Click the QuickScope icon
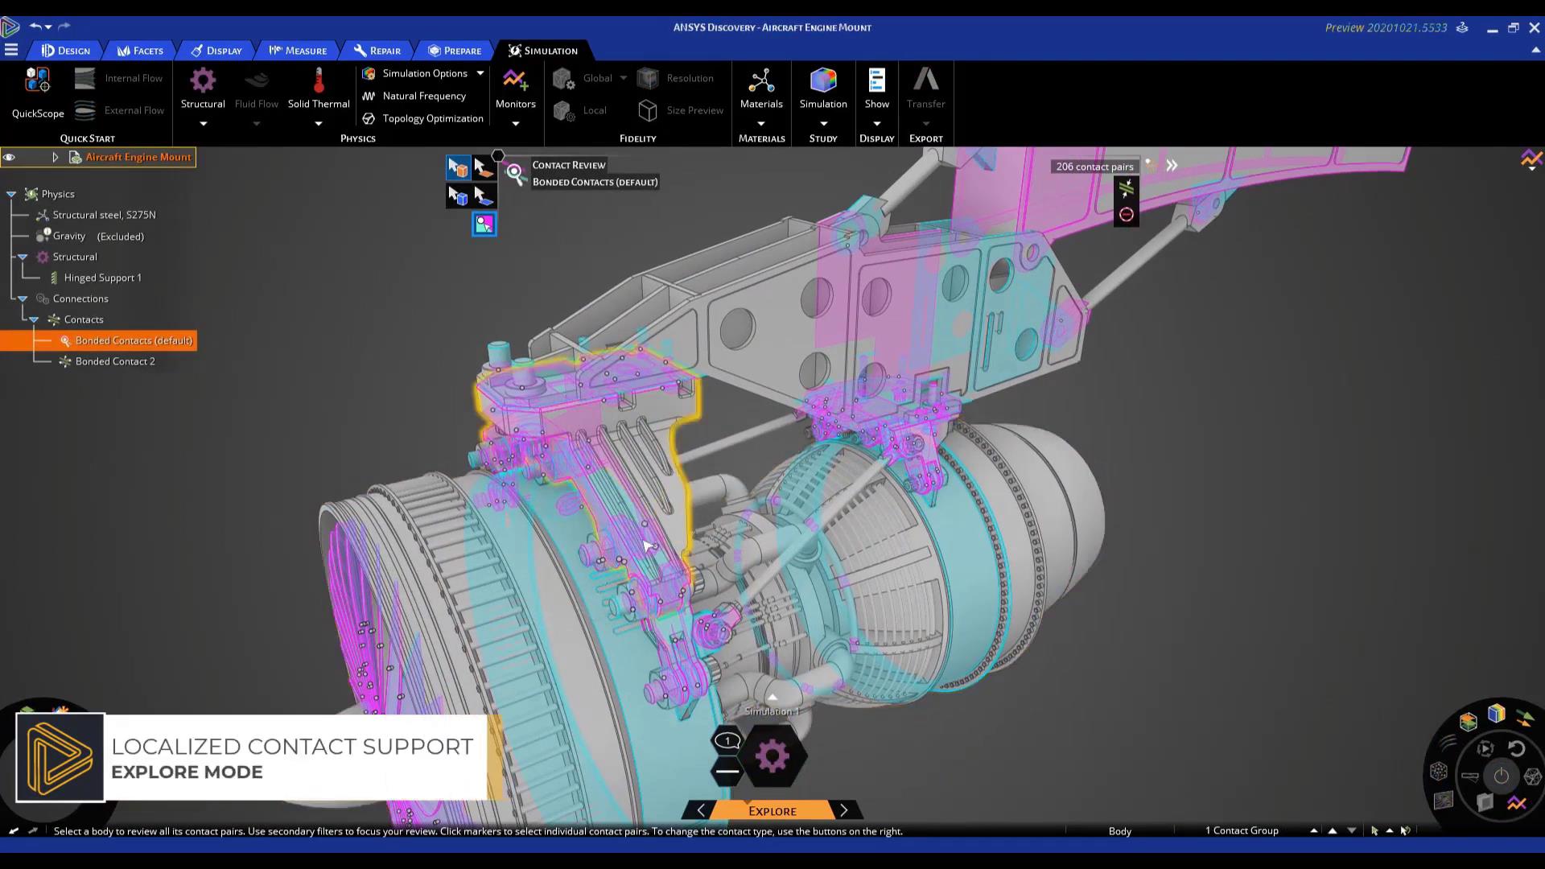Screen dimensions: 1545x869 (37, 80)
